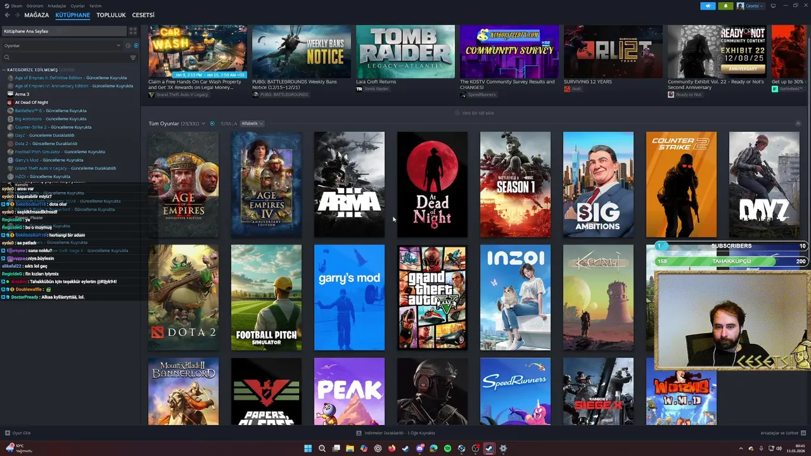
Task: Open the Steam announcements megaphone button
Action: [708, 6]
